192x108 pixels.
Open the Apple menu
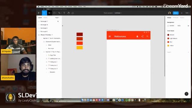tap(39, 7)
